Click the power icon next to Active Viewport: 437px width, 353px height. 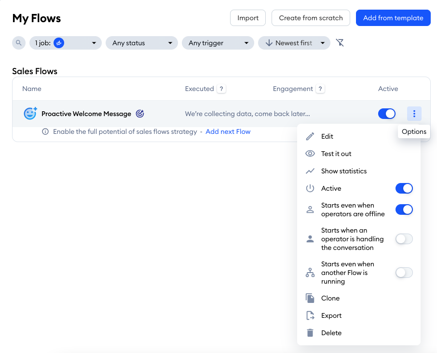[x=310, y=188]
